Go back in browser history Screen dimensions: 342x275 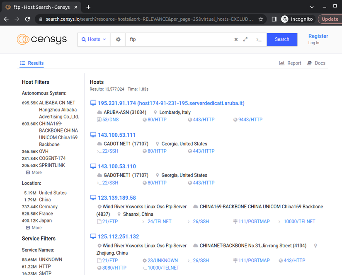[6, 19]
